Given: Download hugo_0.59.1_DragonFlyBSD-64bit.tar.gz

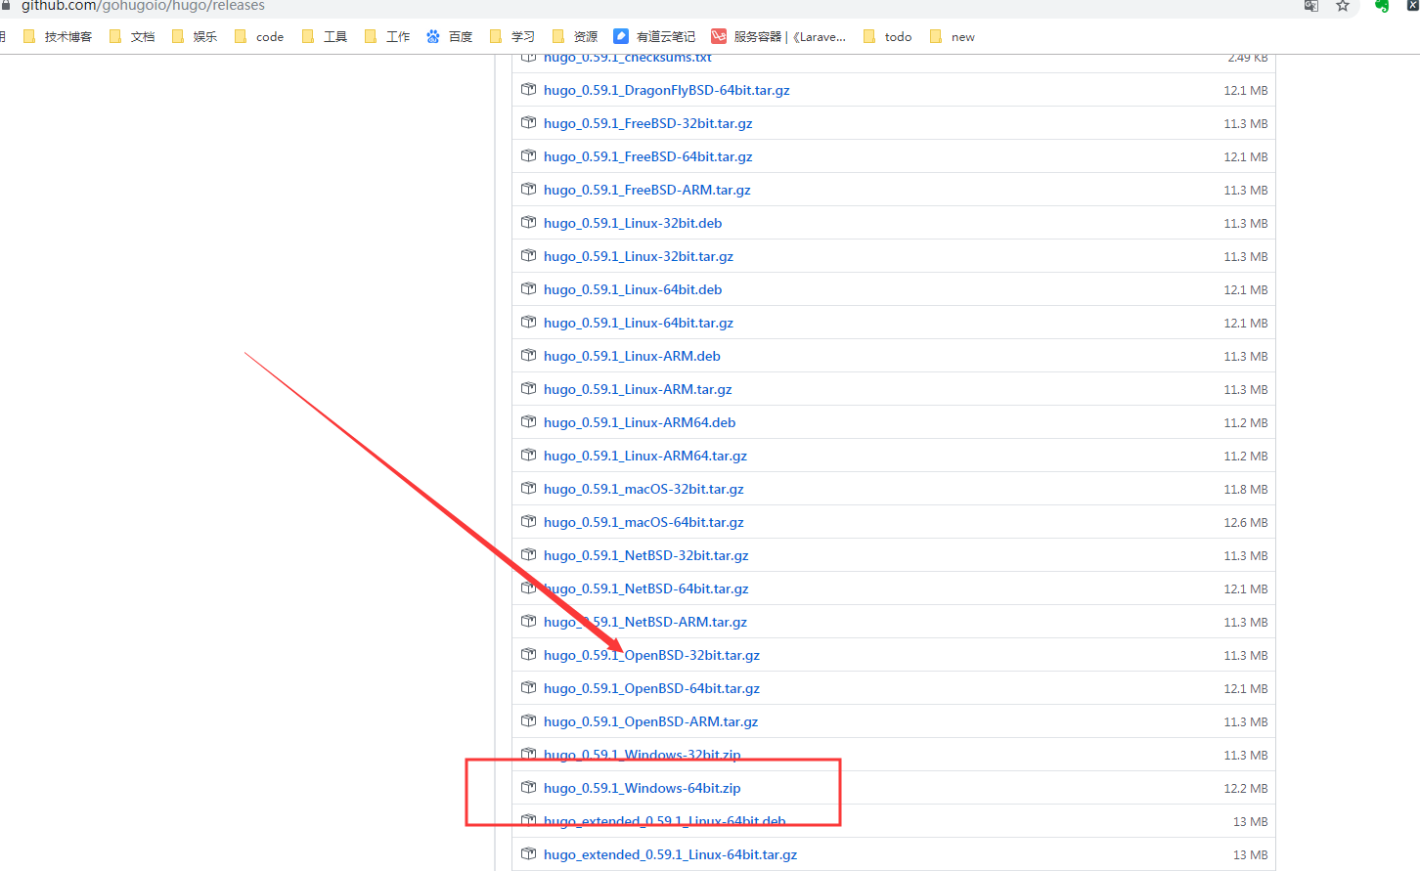Looking at the screenshot, I should tap(667, 90).
